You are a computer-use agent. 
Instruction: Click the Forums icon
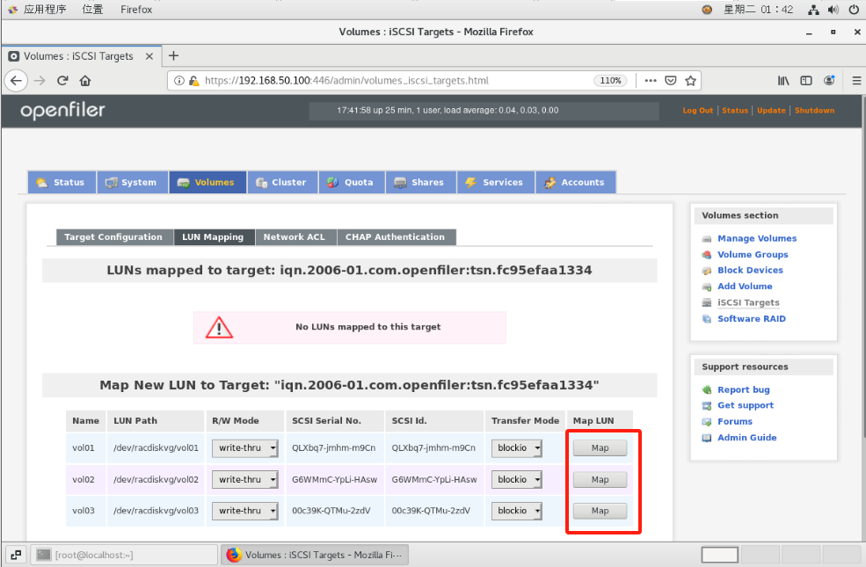(x=706, y=422)
